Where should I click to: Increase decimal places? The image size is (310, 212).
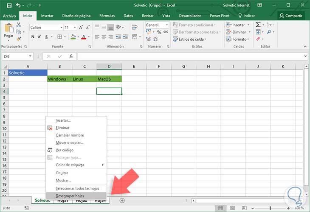pos(148,39)
